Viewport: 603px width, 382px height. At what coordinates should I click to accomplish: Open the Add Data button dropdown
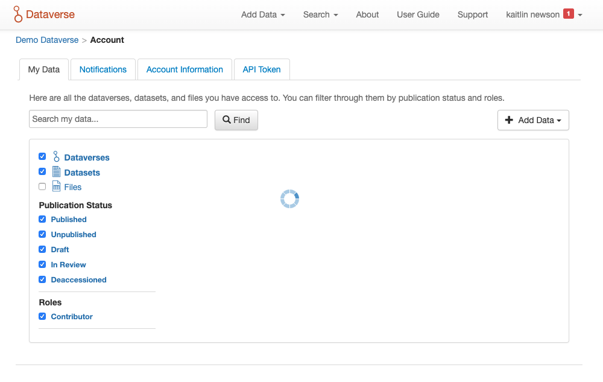pos(533,120)
